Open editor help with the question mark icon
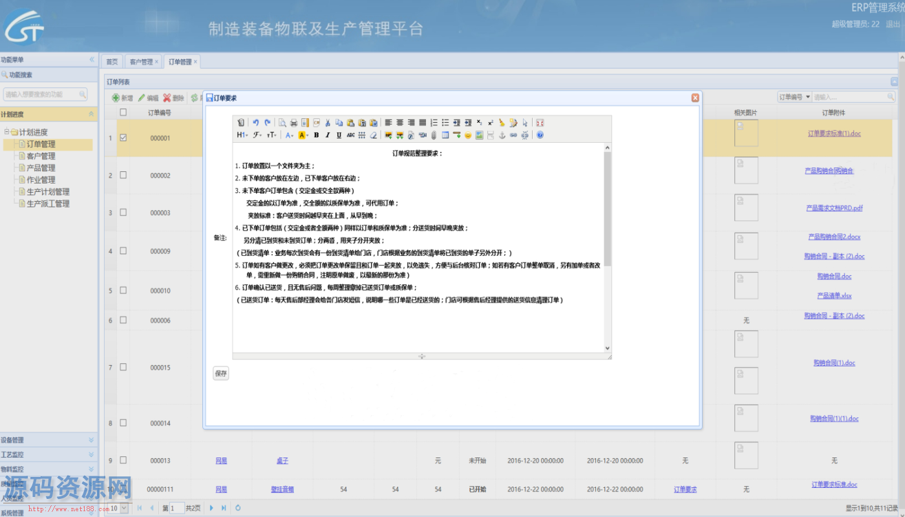Image resolution: width=905 pixels, height=517 pixels. pyautogui.click(x=540, y=135)
